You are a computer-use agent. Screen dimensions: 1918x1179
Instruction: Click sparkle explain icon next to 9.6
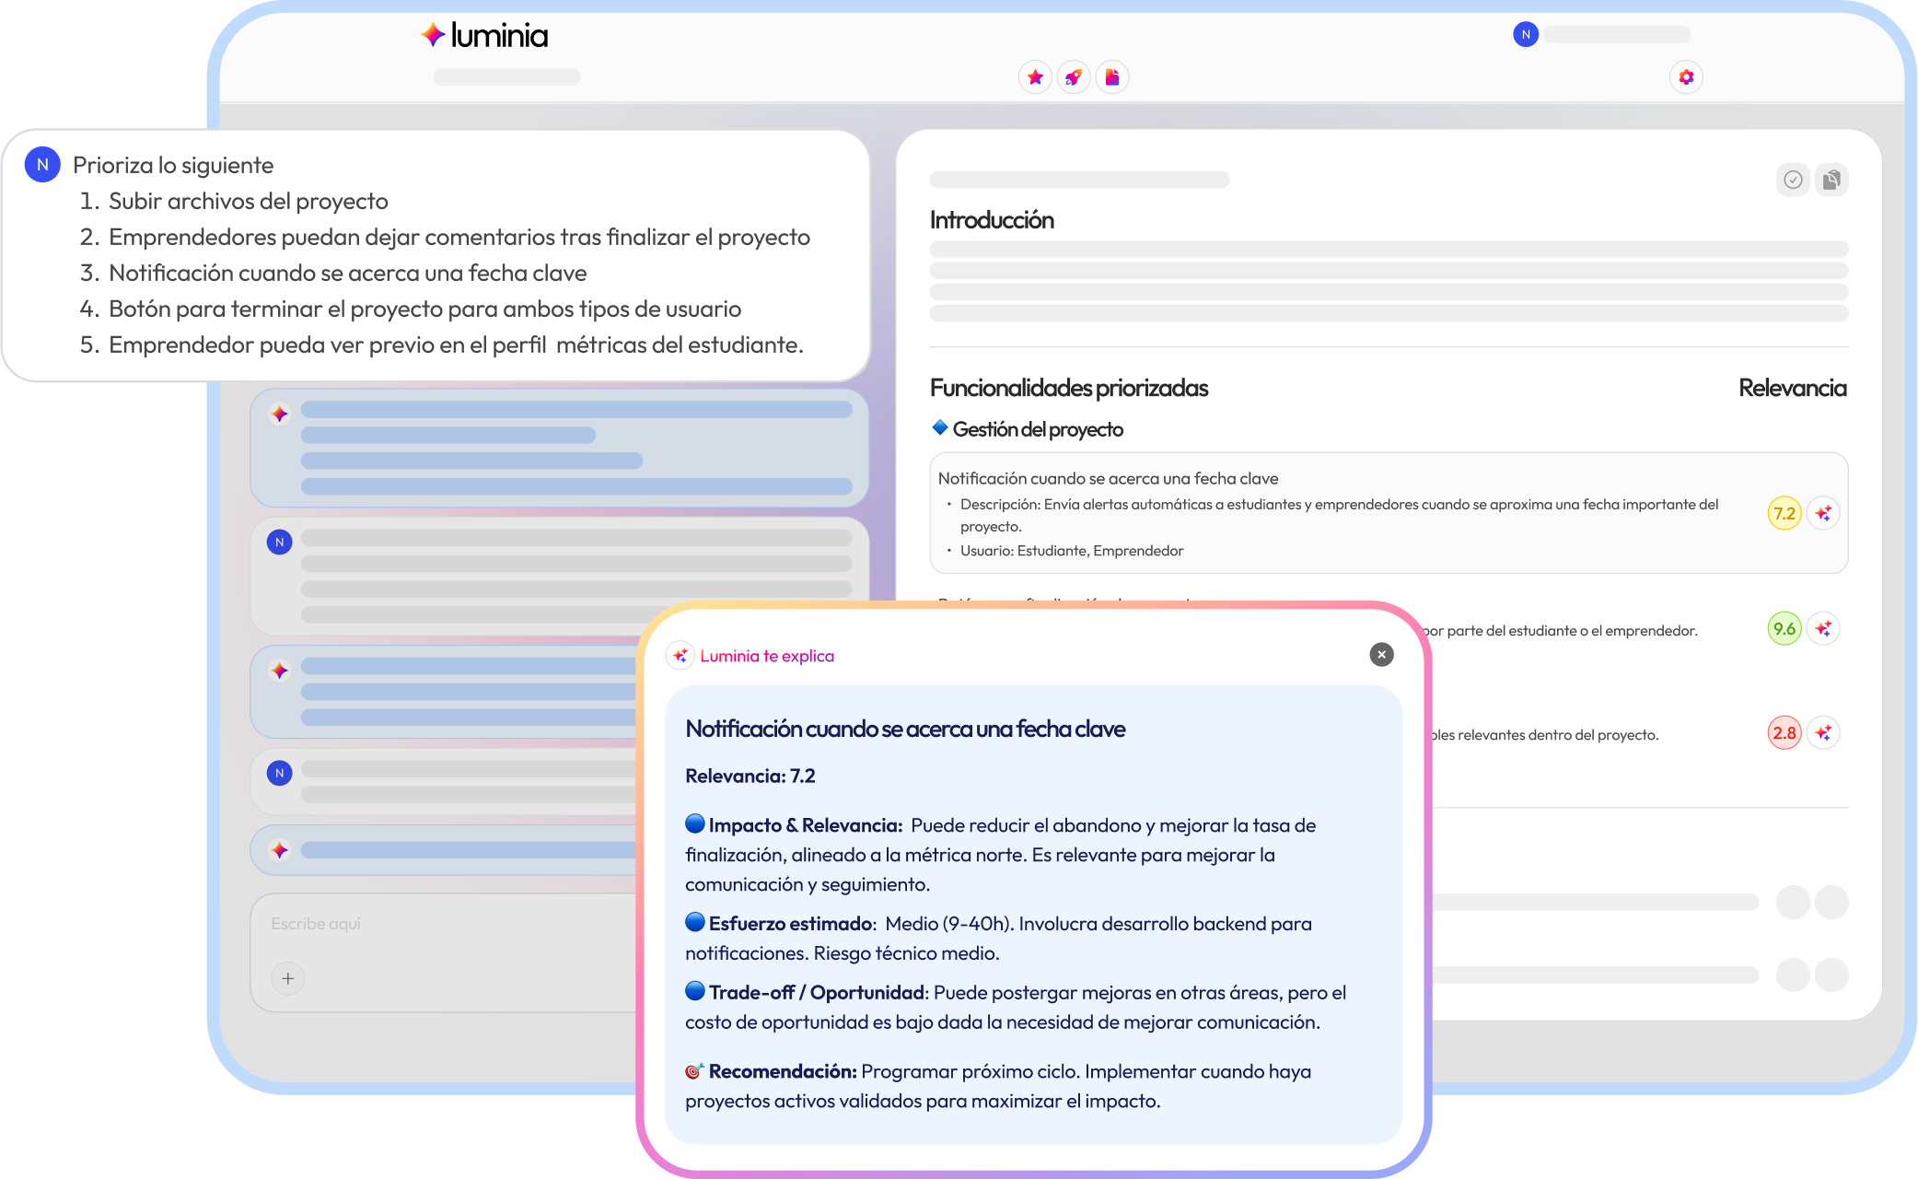[1823, 628]
